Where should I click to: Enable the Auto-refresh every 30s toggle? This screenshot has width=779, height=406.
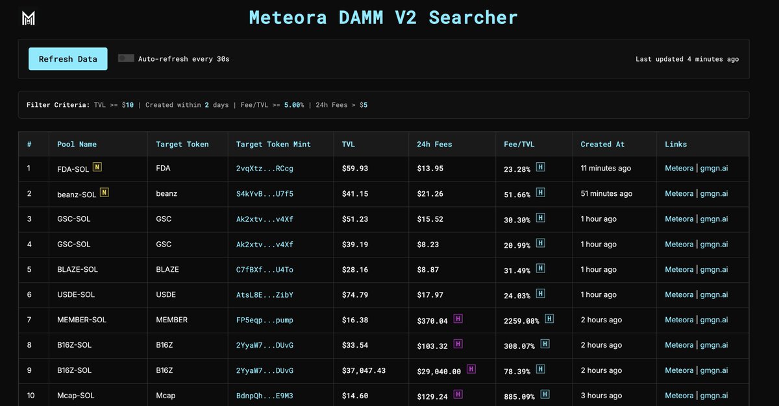[x=126, y=58]
